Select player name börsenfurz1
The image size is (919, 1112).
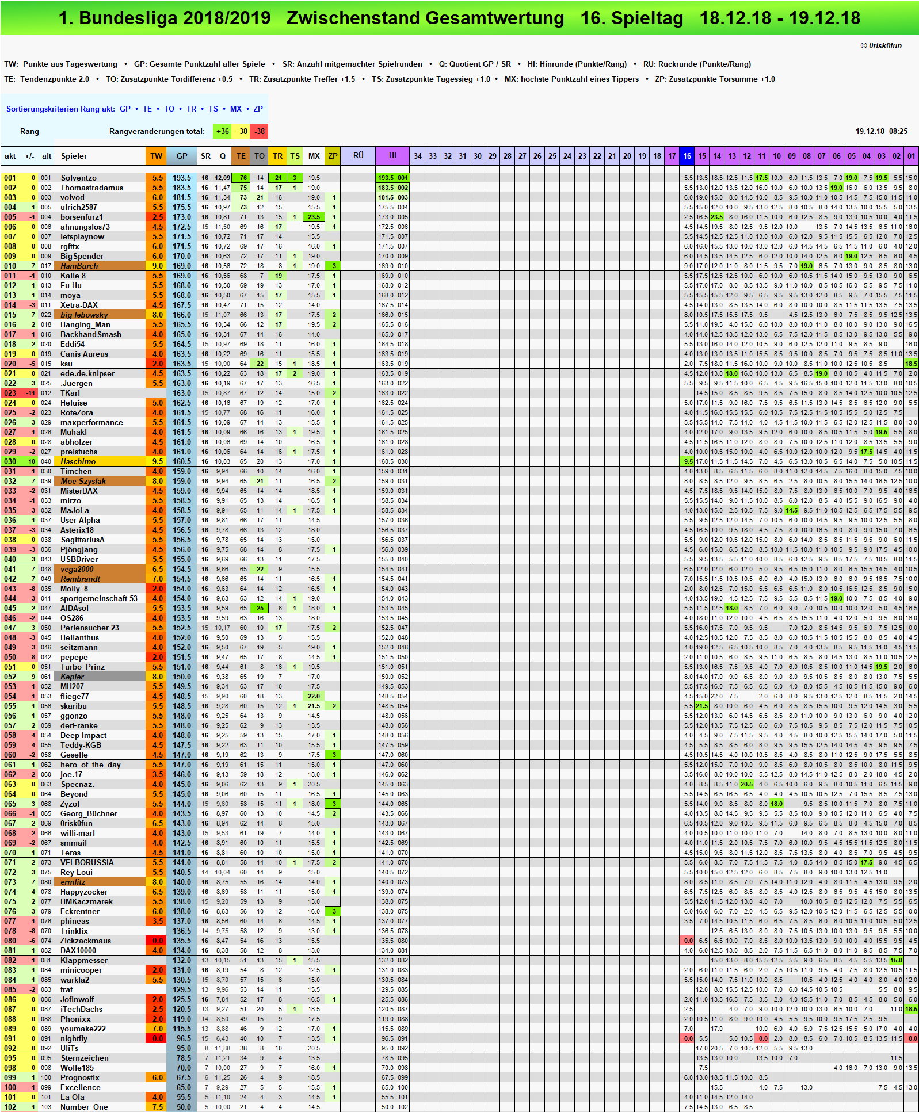tap(82, 217)
